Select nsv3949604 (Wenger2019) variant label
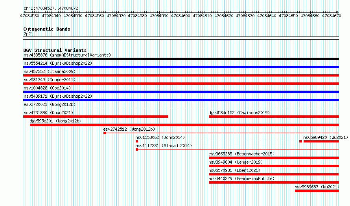Viewport: 350px width, 206px height. pos(236,162)
